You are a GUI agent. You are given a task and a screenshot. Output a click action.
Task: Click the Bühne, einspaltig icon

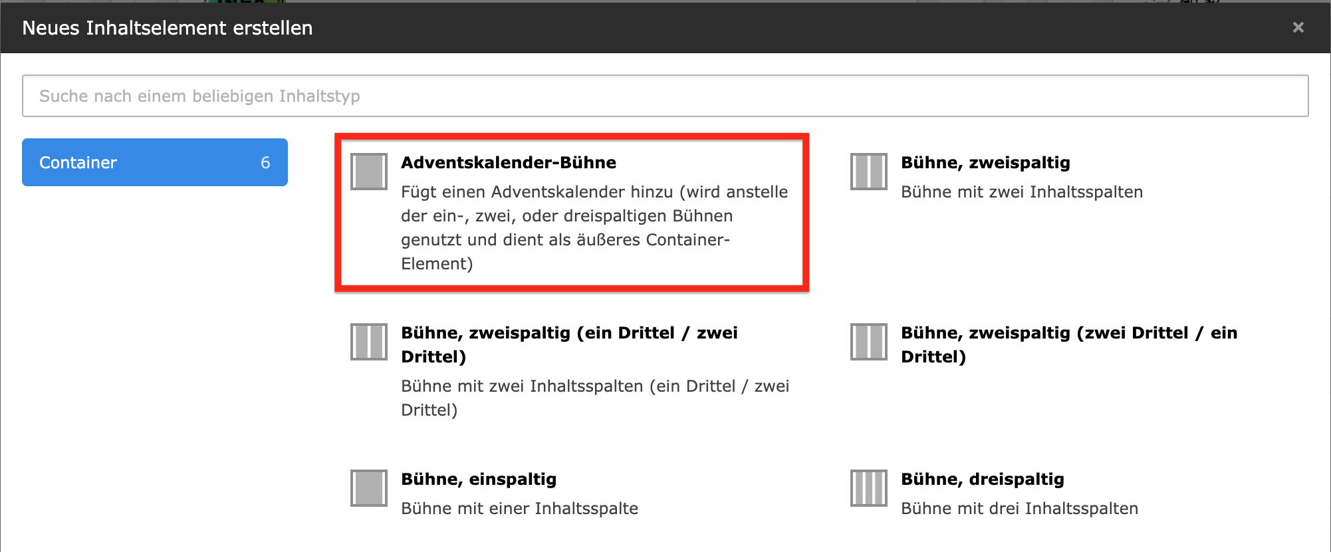[369, 488]
